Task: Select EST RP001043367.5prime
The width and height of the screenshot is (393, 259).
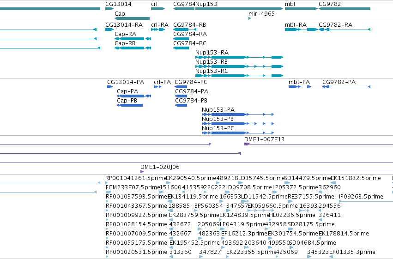Action: pos(136,206)
